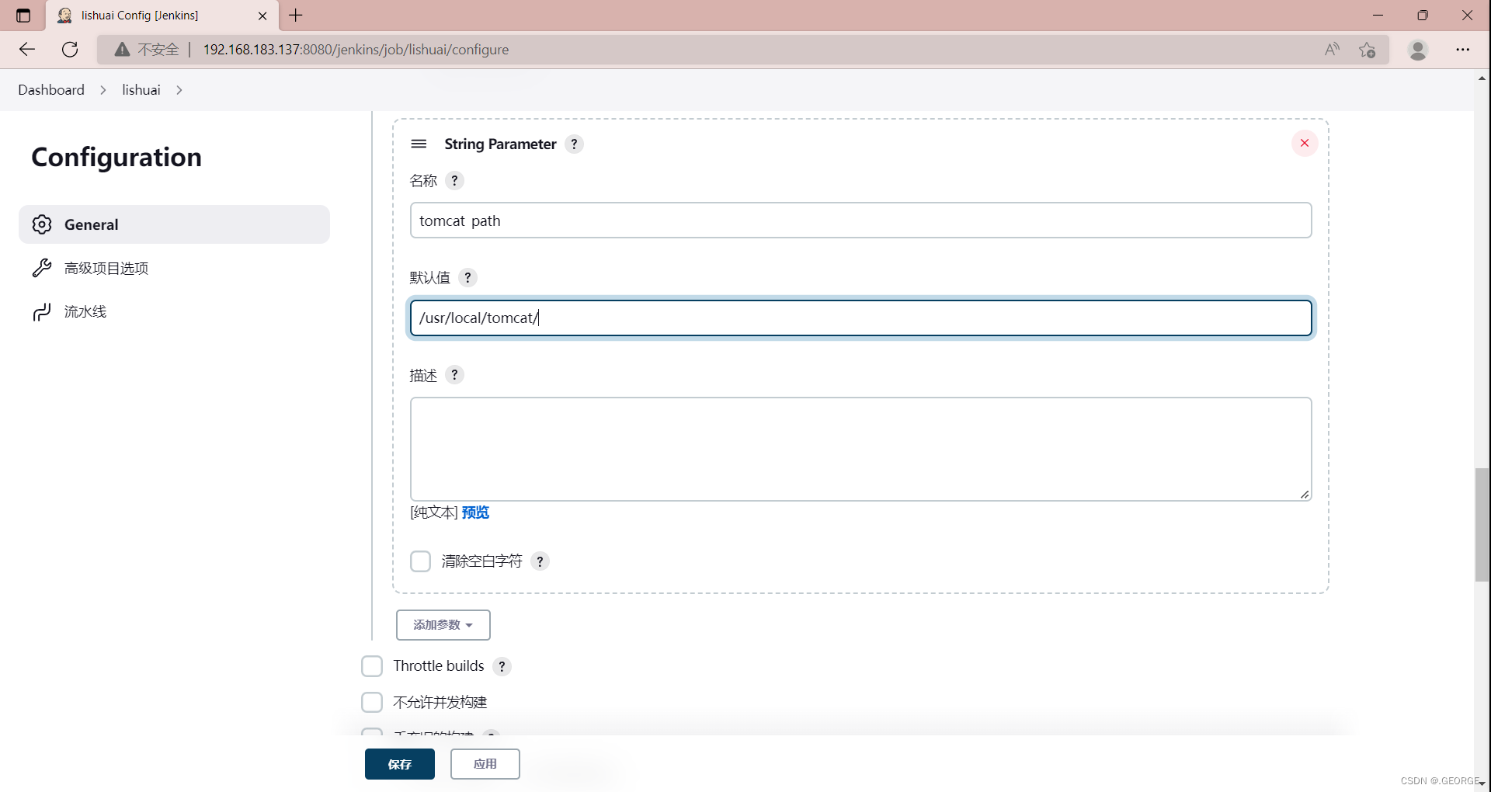Image resolution: width=1491 pixels, height=792 pixels.
Task: Add page to favorites star icon
Action: (1368, 50)
